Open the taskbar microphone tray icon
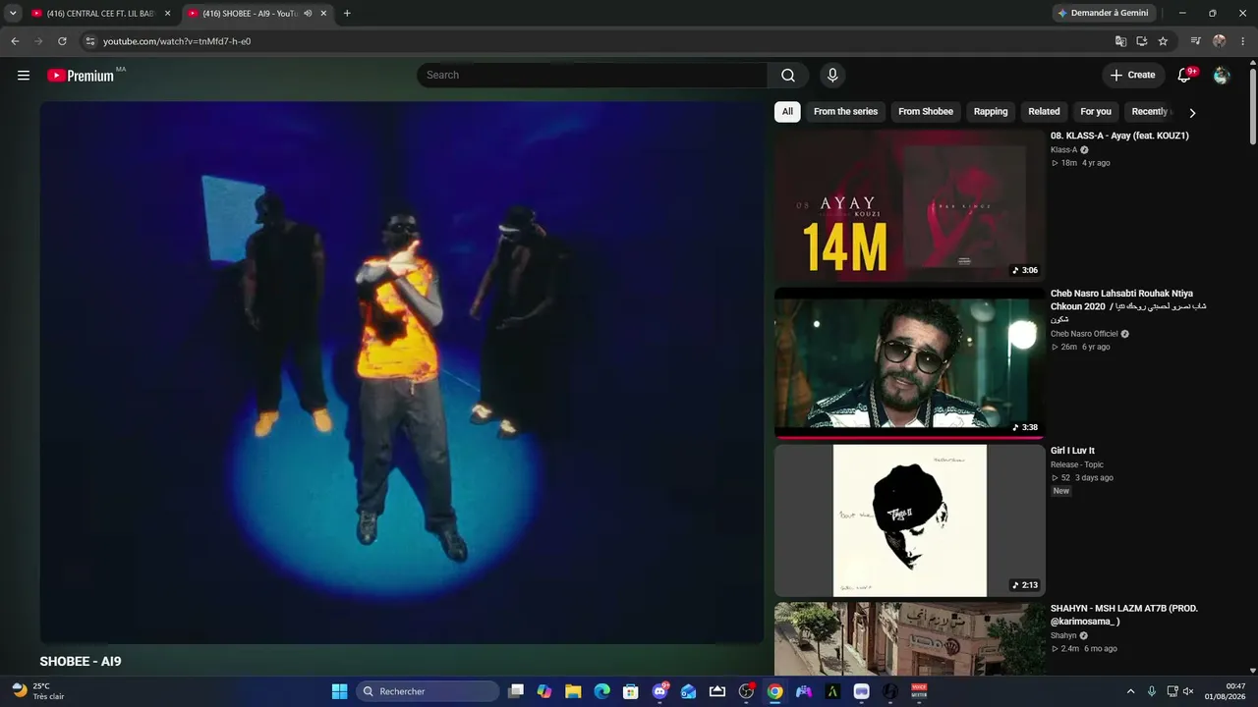 pyautogui.click(x=1152, y=691)
